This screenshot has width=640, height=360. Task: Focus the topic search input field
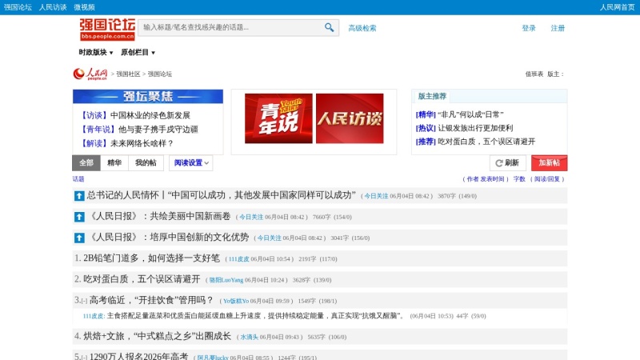(x=230, y=27)
